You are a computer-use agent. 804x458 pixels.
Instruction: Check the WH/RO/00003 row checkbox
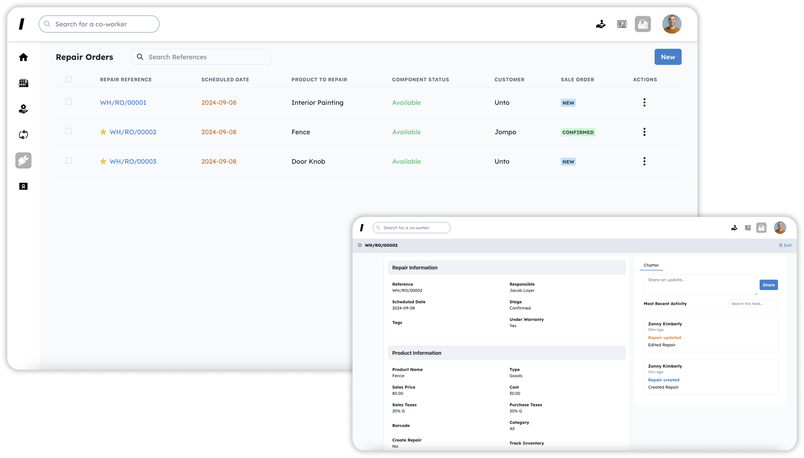(x=69, y=160)
